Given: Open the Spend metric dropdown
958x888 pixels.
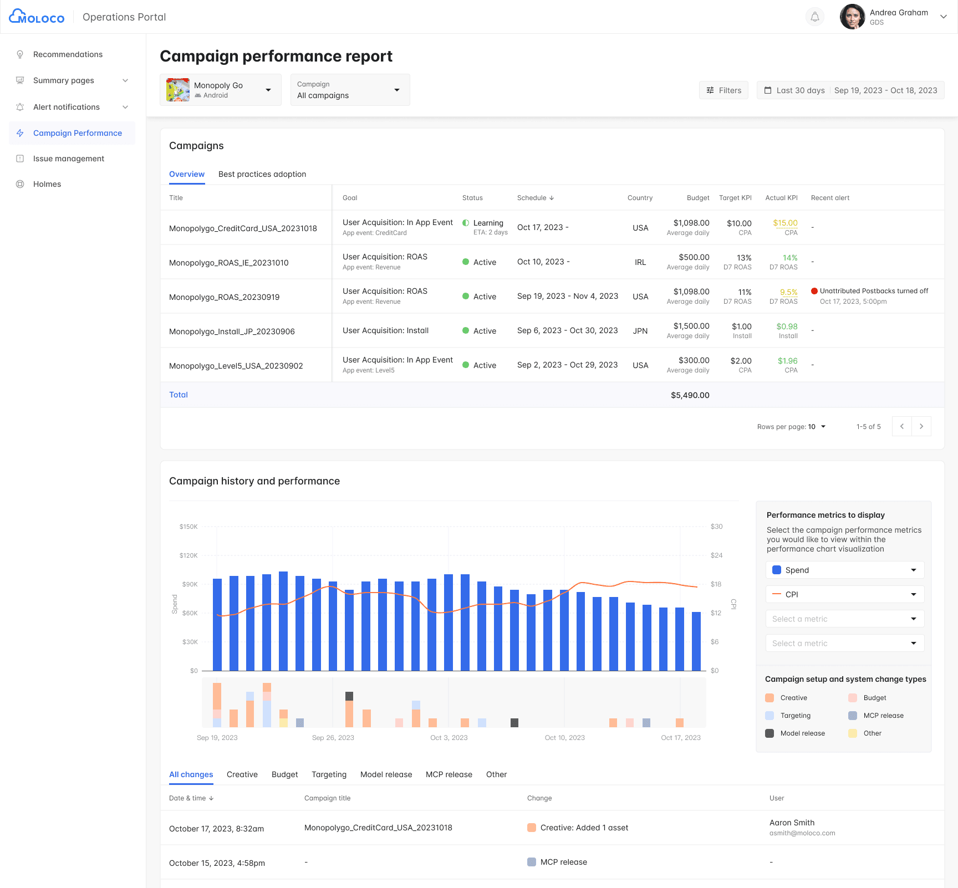Looking at the screenshot, I should 844,570.
